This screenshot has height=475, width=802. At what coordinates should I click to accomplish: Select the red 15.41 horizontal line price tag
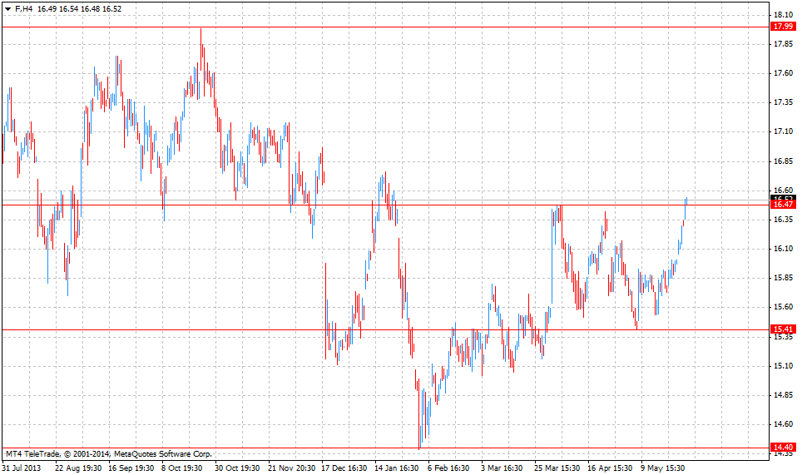[x=783, y=329]
